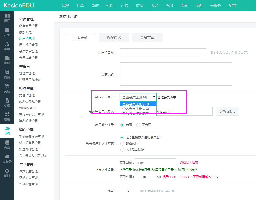Pick 教师会员注册表单 option in dropdown

click(136, 113)
